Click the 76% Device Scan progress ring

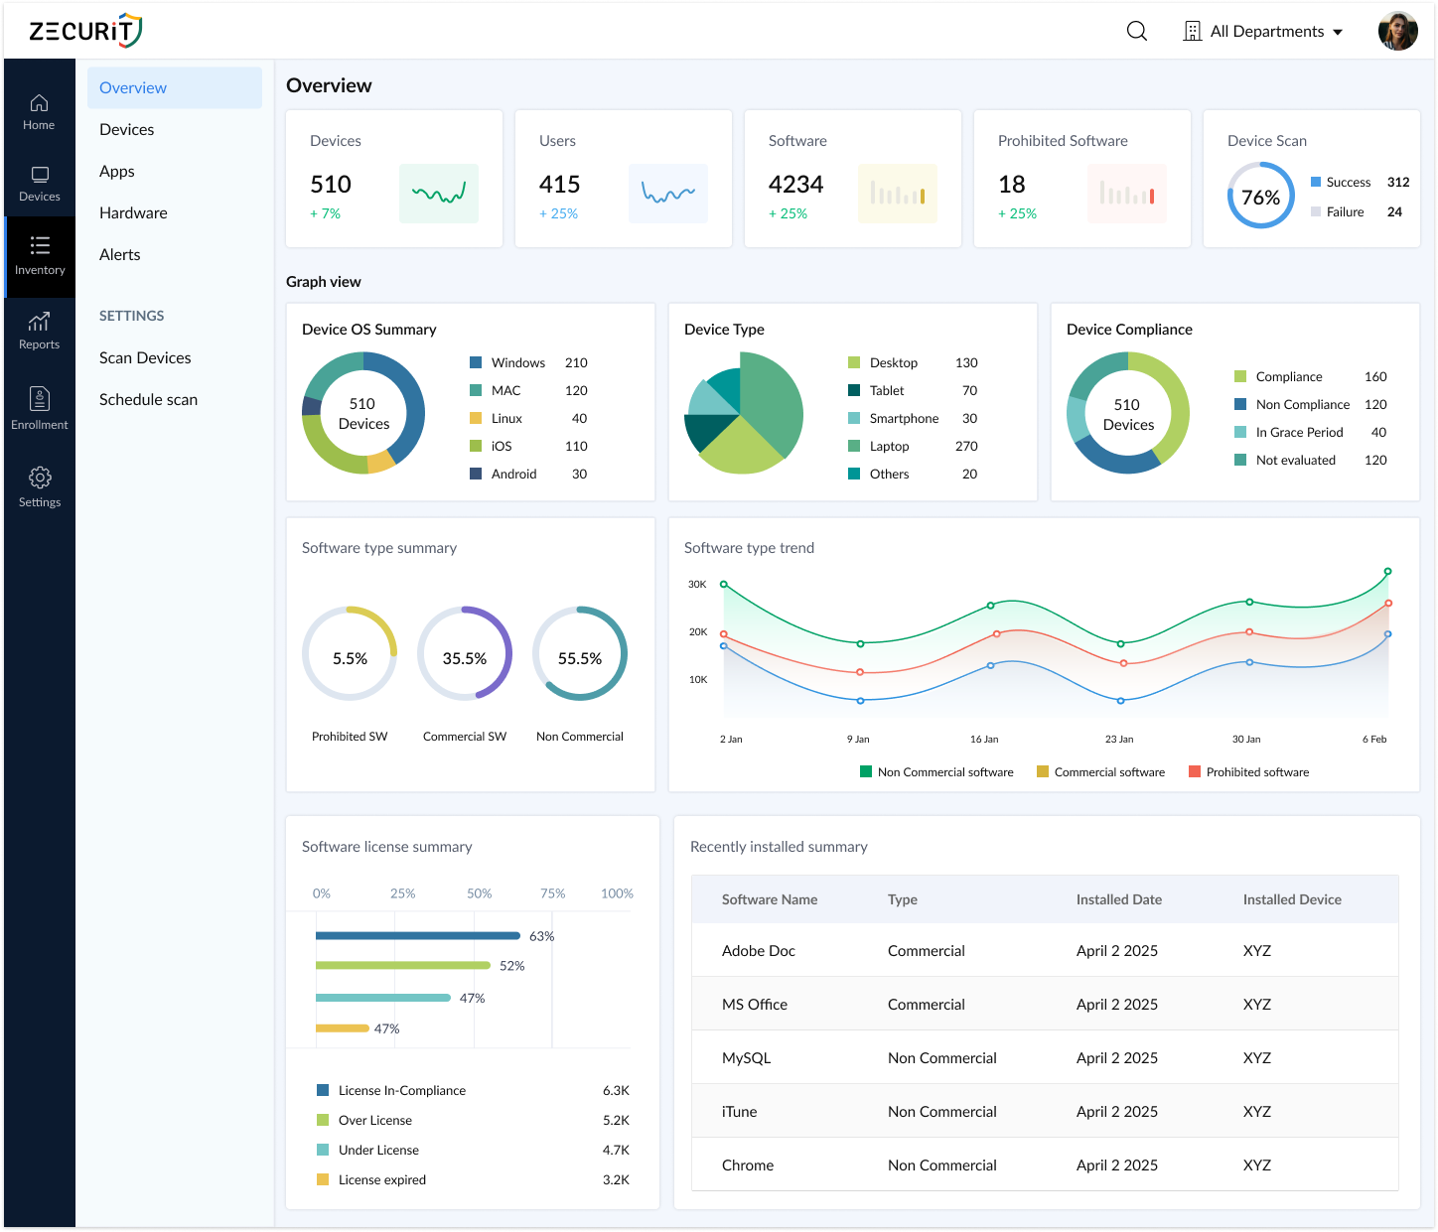click(x=1260, y=196)
